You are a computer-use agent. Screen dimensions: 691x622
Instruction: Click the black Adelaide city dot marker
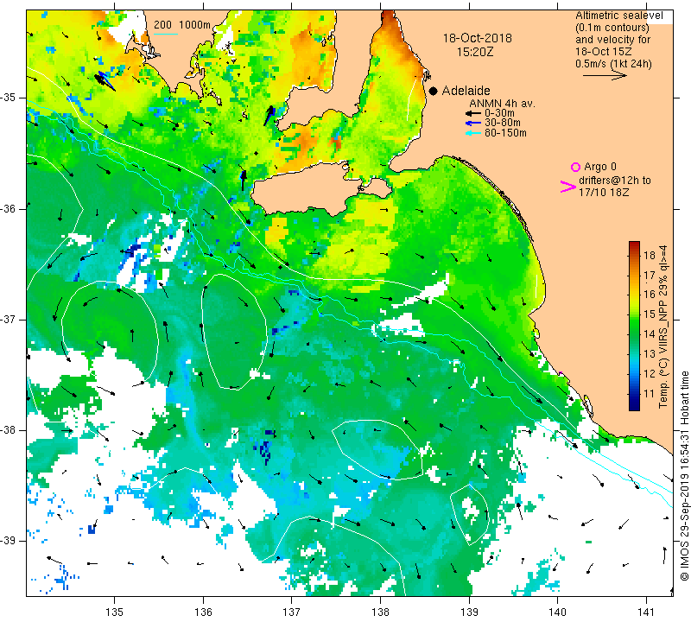click(434, 91)
